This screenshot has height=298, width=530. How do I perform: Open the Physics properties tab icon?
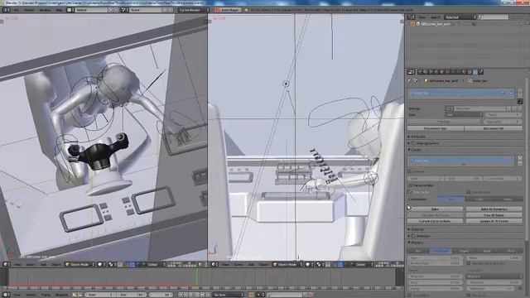pyautogui.click(x=480, y=72)
